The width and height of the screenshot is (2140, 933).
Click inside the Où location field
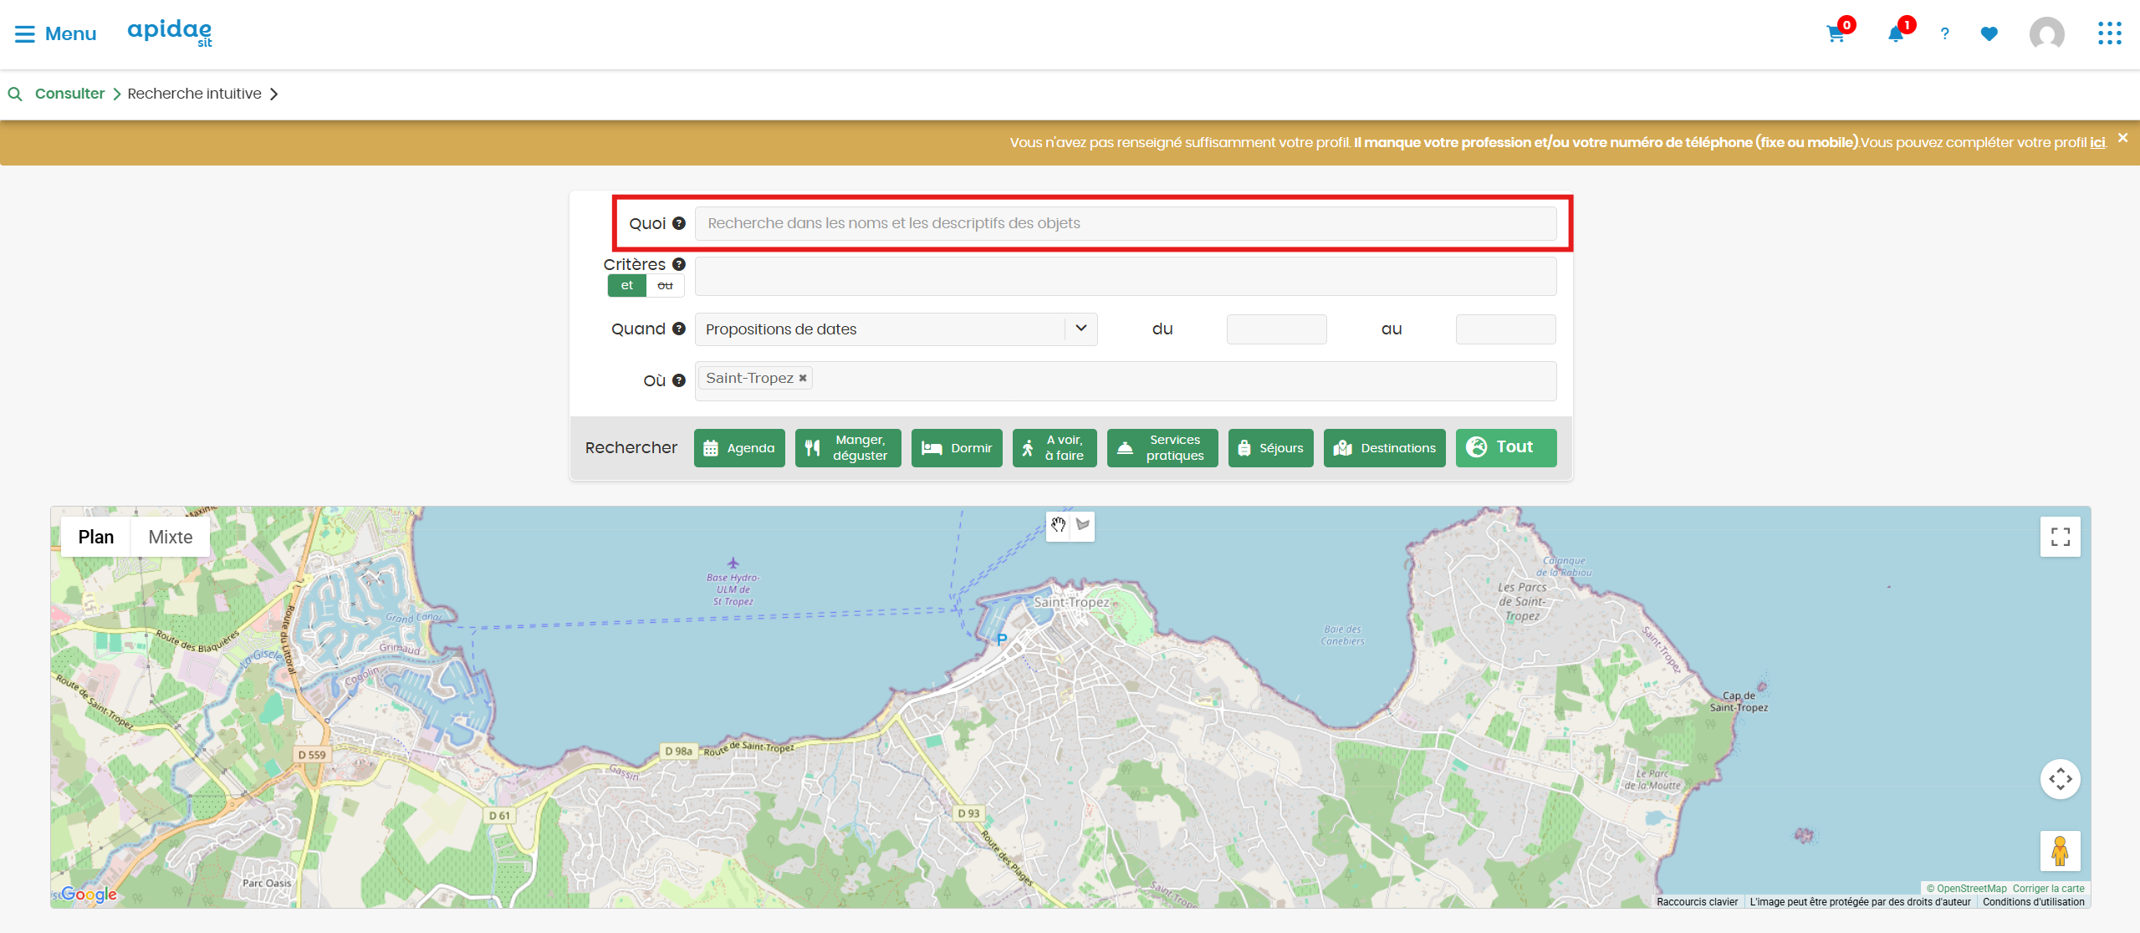(x=1126, y=381)
